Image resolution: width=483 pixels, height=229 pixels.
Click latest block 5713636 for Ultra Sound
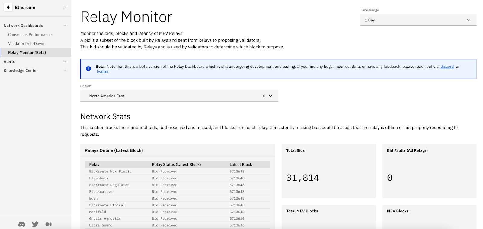(x=237, y=225)
